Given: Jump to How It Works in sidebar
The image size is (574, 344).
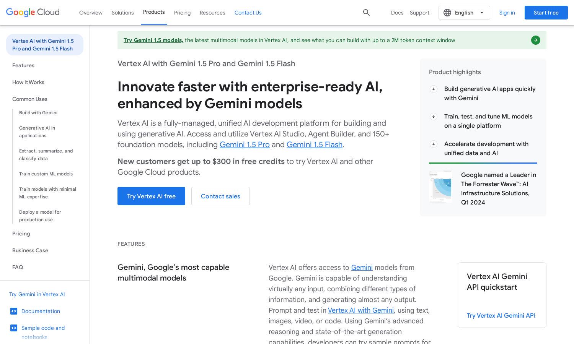Looking at the screenshot, I should click(x=28, y=82).
